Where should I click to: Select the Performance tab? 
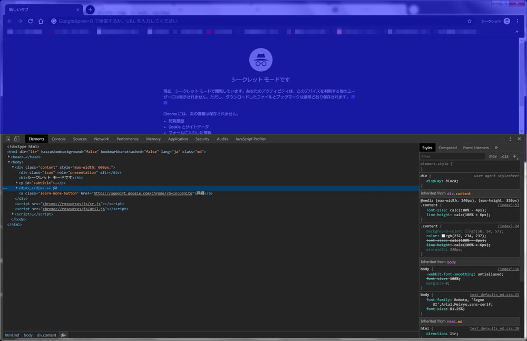click(128, 139)
